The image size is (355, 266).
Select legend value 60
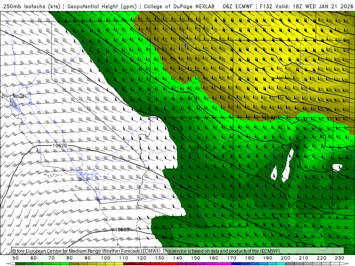click(x=34, y=258)
